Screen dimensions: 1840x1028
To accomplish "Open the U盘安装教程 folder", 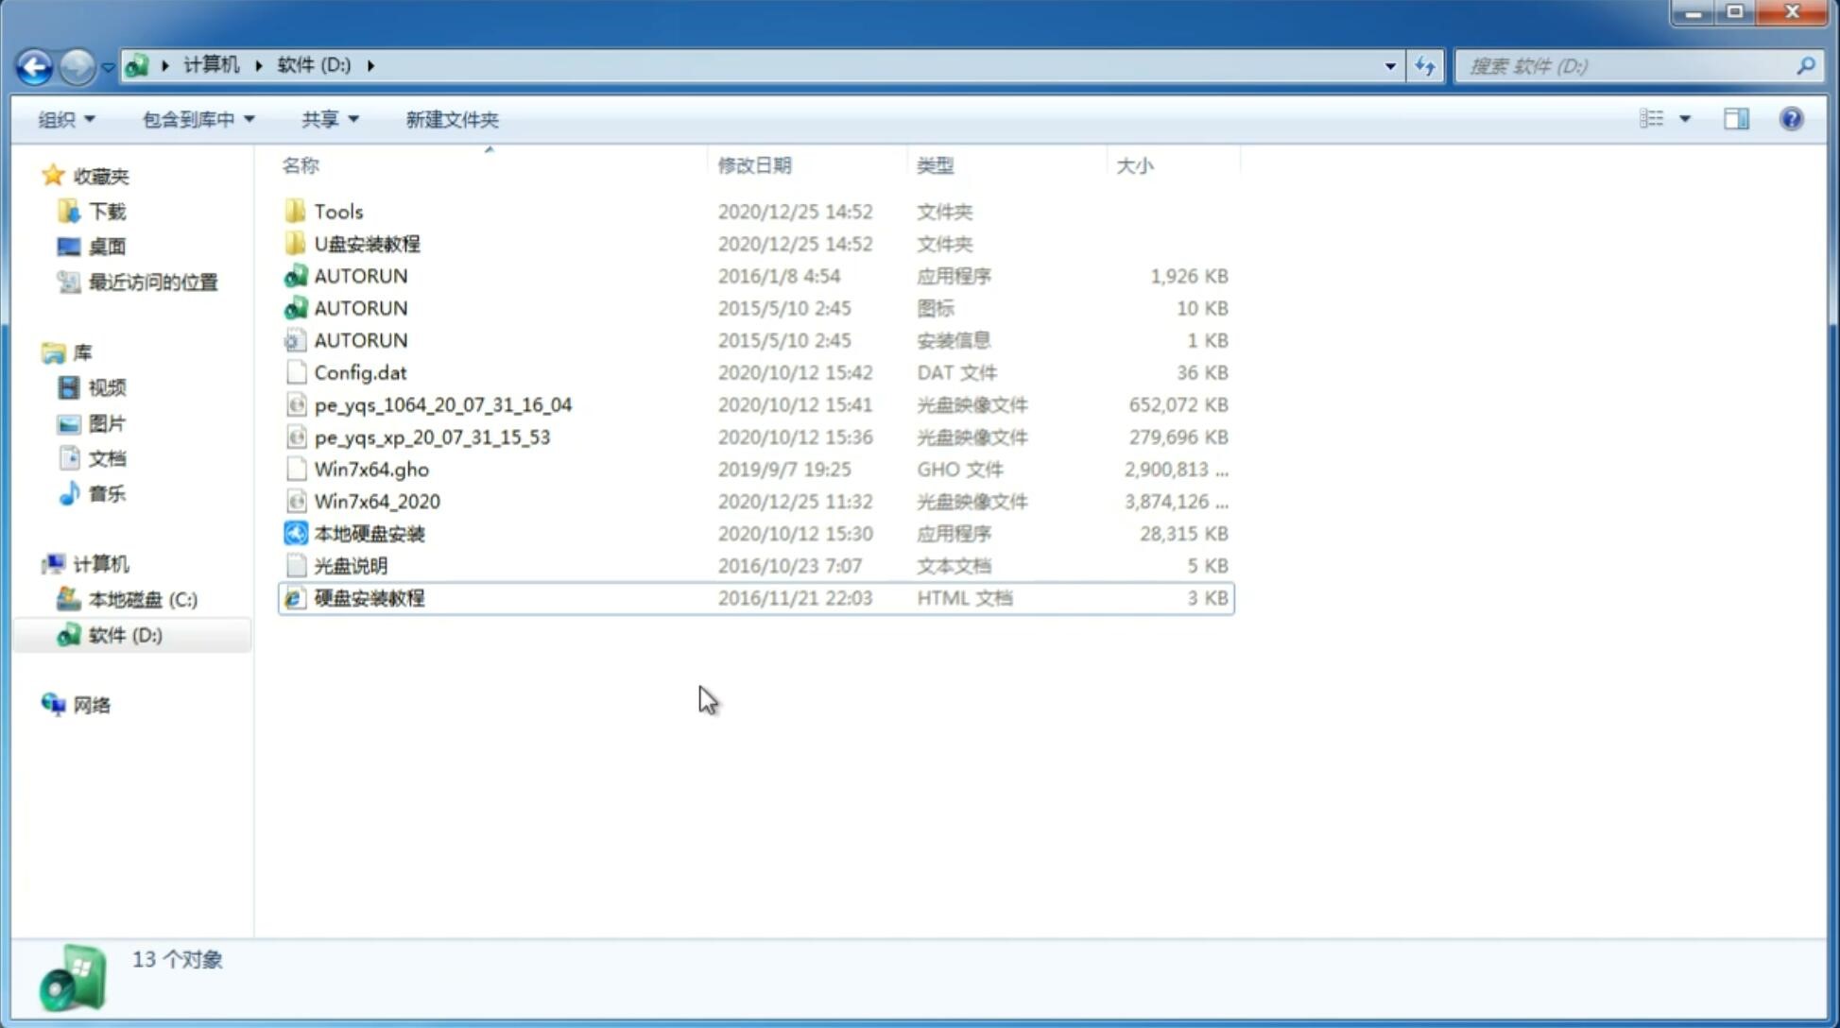I will (x=367, y=243).
